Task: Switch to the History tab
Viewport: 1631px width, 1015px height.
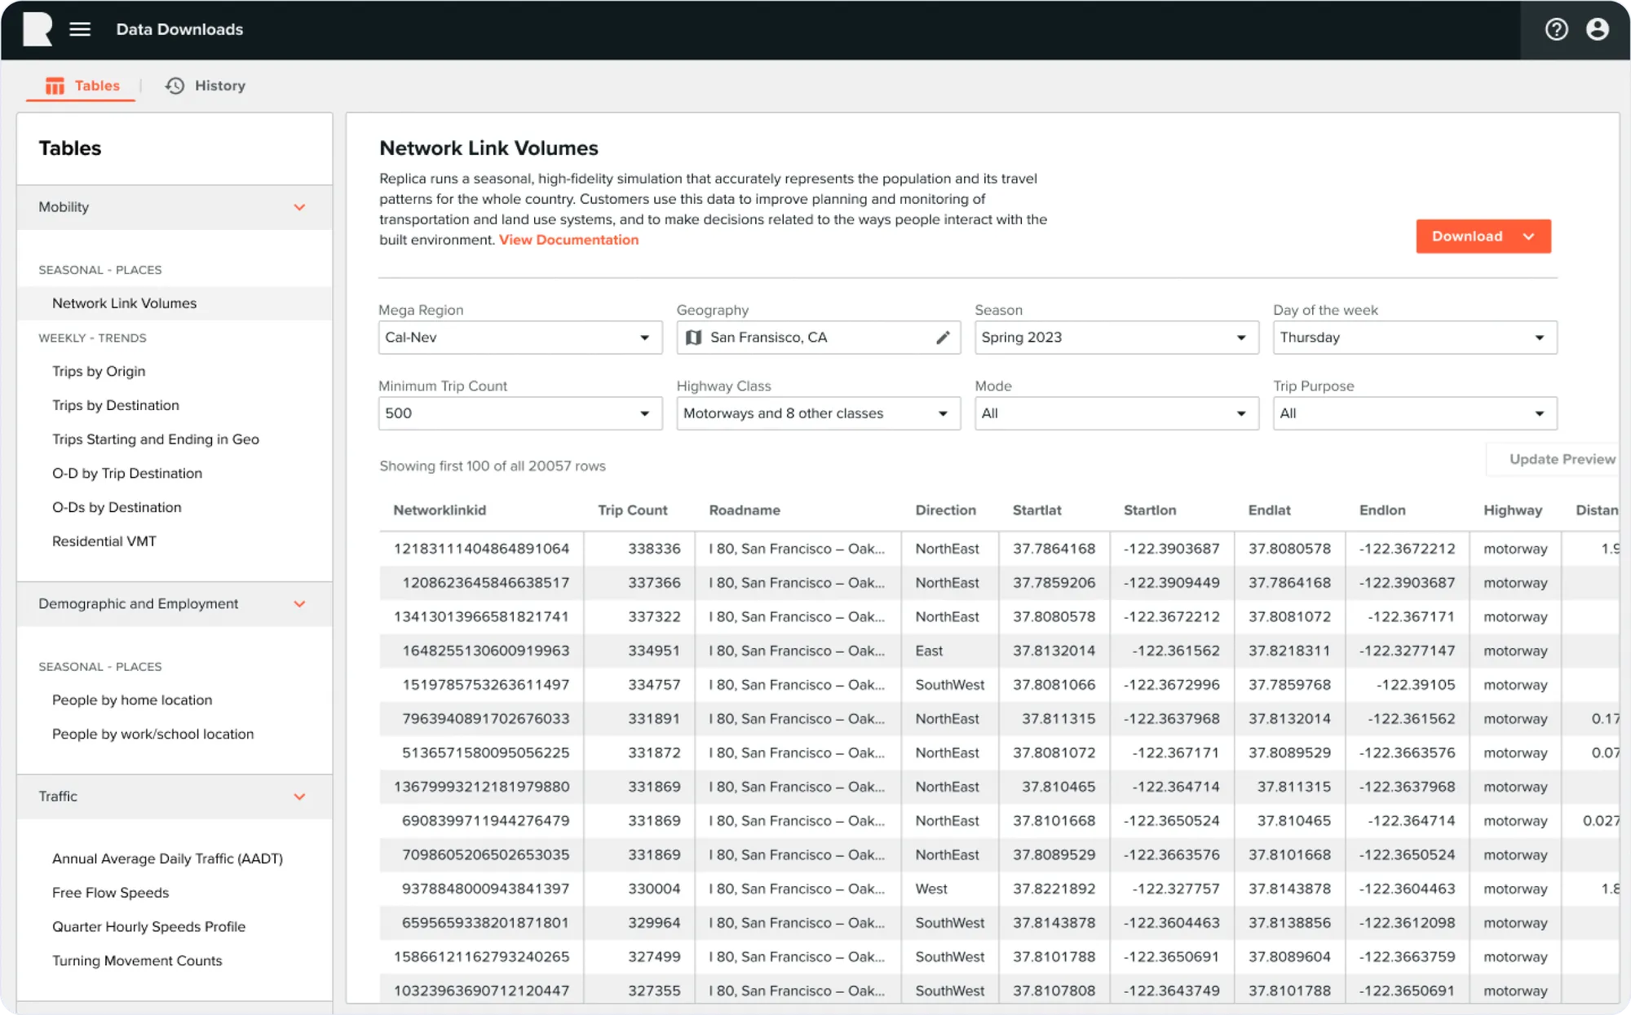Action: 206,86
